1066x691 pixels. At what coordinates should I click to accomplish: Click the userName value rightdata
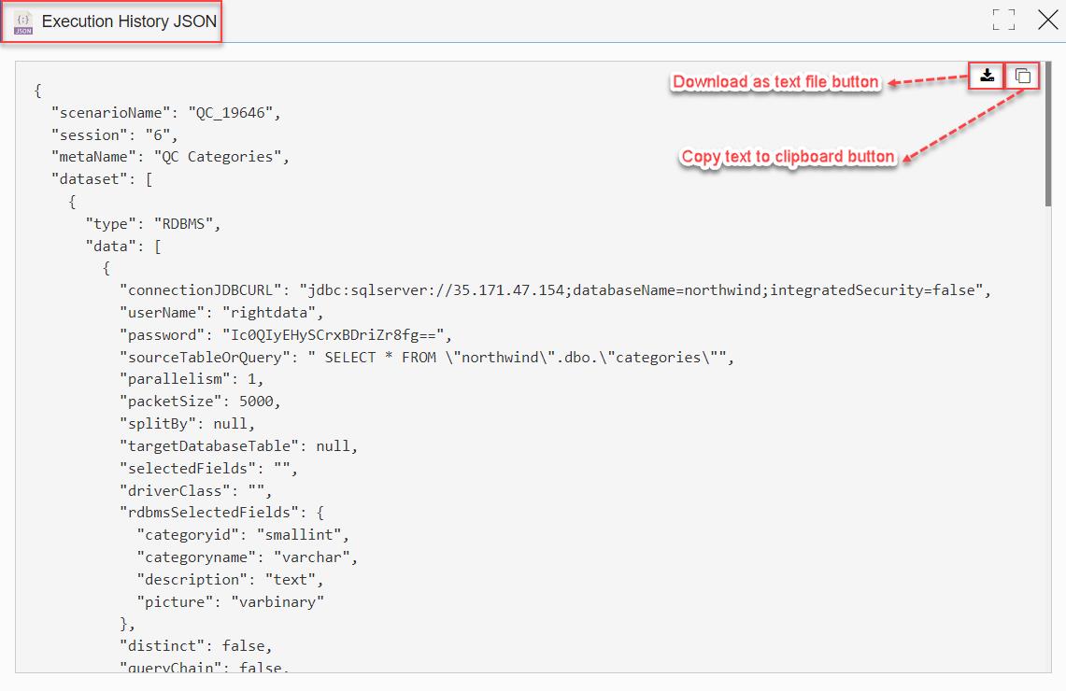click(x=269, y=313)
